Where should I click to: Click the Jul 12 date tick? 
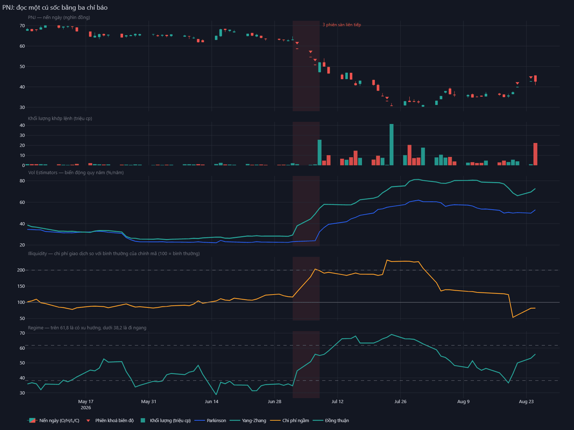point(338,401)
